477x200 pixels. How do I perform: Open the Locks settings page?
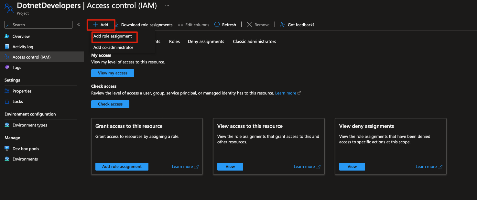pos(17,101)
